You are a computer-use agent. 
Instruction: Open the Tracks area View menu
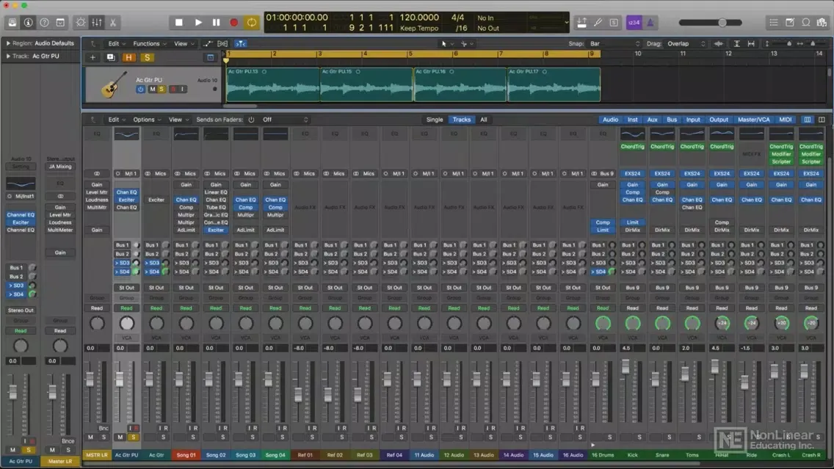184,43
